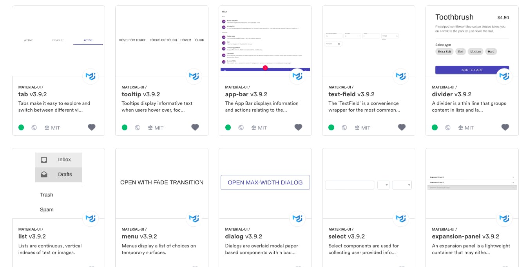Click the MUI logo on the tab component card
The height and width of the screenshot is (267, 527).
click(91, 76)
